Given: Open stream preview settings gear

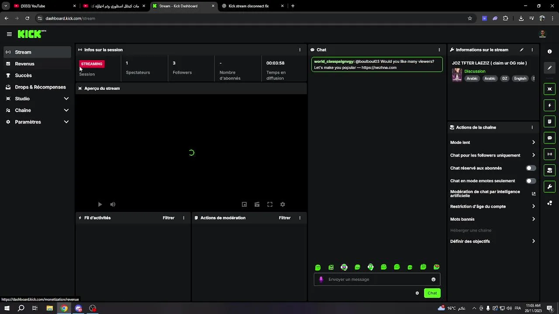Looking at the screenshot, I should tap(283, 204).
